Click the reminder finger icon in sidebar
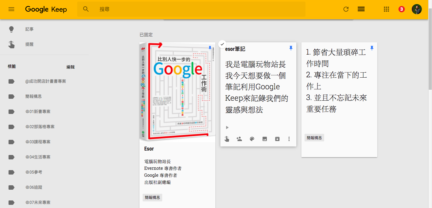The image size is (432, 208). click(x=11, y=45)
